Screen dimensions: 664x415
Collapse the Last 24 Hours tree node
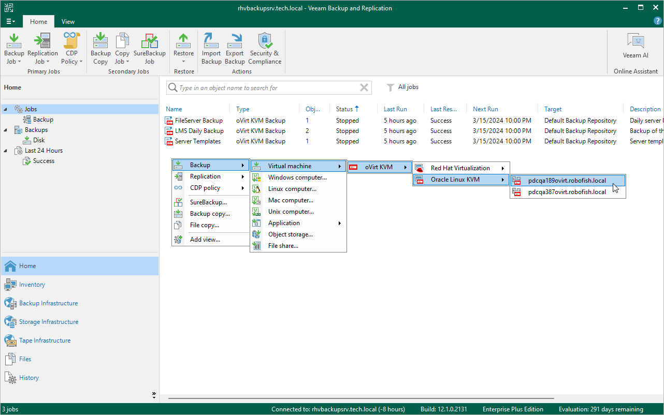[x=6, y=151]
